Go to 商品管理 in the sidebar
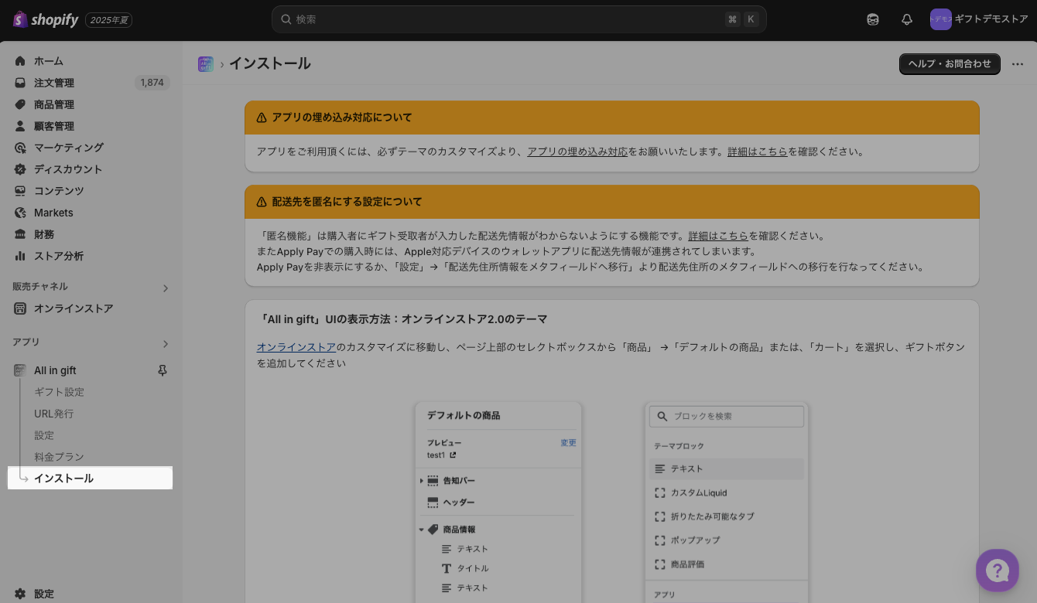The width and height of the screenshot is (1037, 603). [x=54, y=104]
